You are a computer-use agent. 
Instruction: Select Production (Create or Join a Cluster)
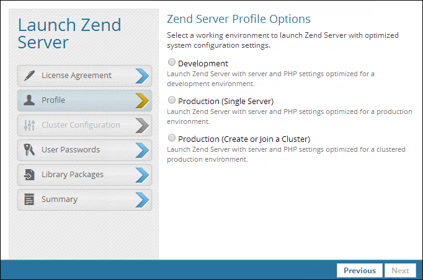click(172, 138)
